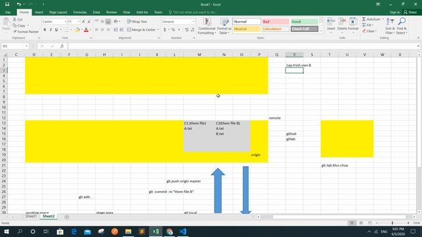
Task: Open the Format cells menu
Action: pyautogui.click(x=353, y=26)
